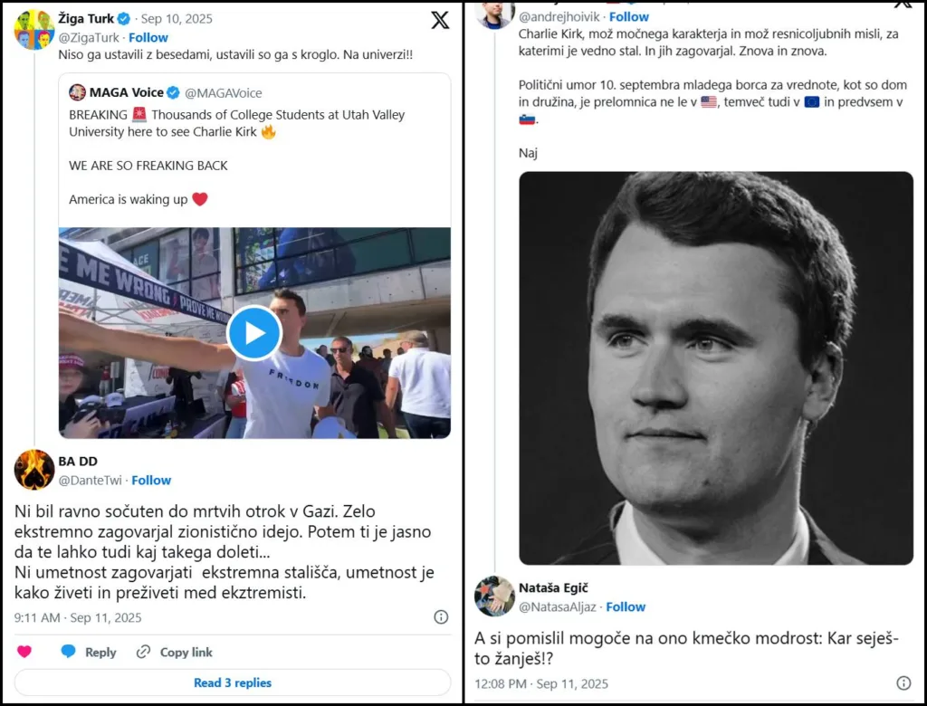Follow @andrejhoivik
The image size is (927, 706).
tap(629, 17)
